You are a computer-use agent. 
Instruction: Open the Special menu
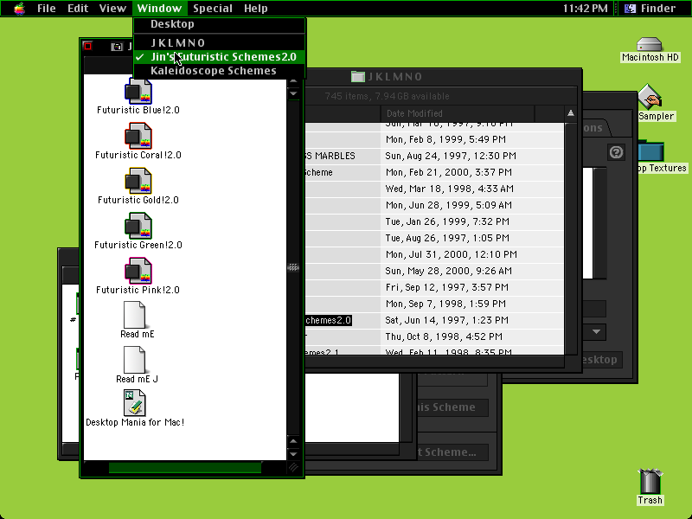[212, 9]
